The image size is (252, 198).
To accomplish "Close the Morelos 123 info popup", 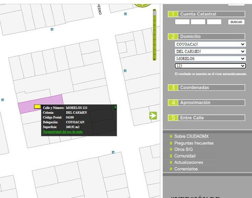I will 115,107.
